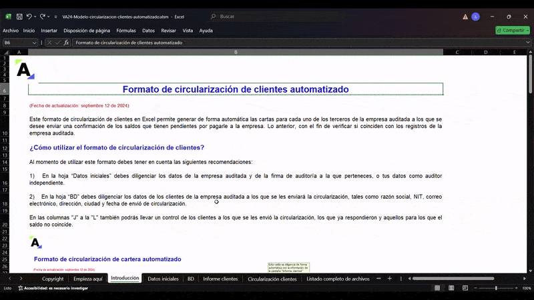The height and width of the screenshot is (300, 534).
Task: Expand the formula bar
Action: (527, 43)
